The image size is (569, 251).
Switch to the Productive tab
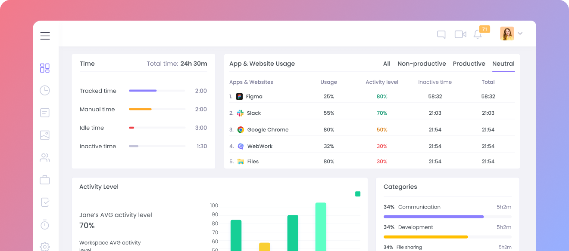469,64
